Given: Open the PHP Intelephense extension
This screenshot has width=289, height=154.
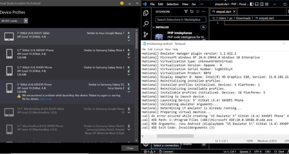Looking at the screenshot, I should point(180,33).
